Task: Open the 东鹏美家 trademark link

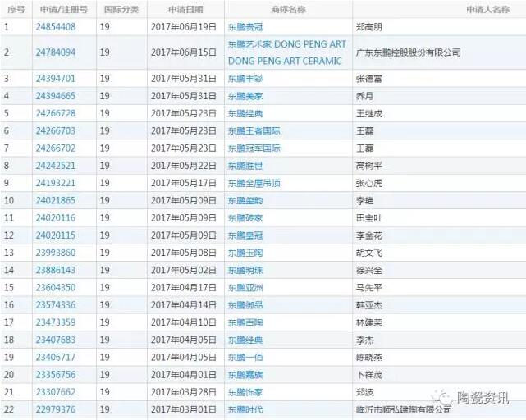Action: pos(245,96)
